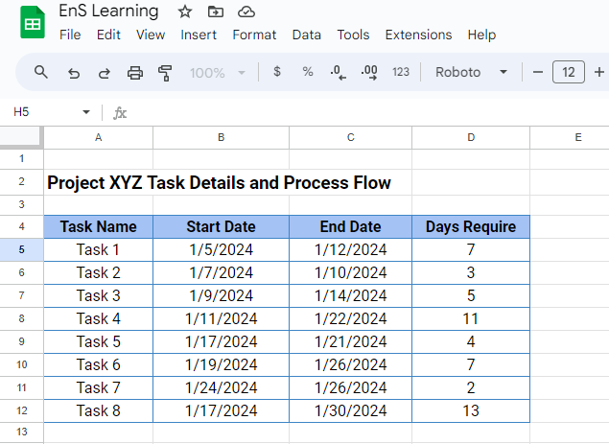Click the search menus magnifier icon
609x444 pixels.
pos(41,72)
